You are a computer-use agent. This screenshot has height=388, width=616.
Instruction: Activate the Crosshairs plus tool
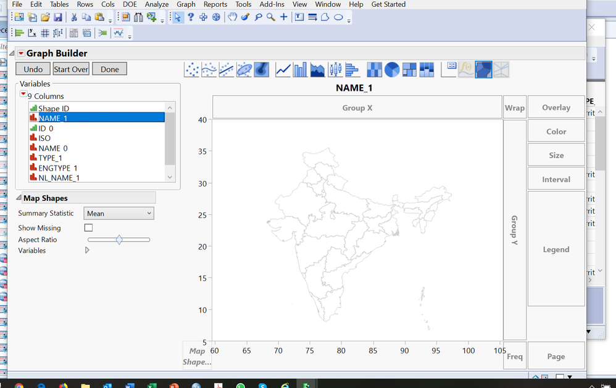284,17
